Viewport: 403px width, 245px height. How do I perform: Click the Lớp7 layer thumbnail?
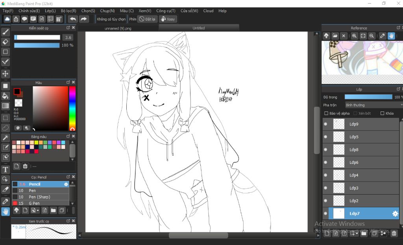tap(339, 213)
